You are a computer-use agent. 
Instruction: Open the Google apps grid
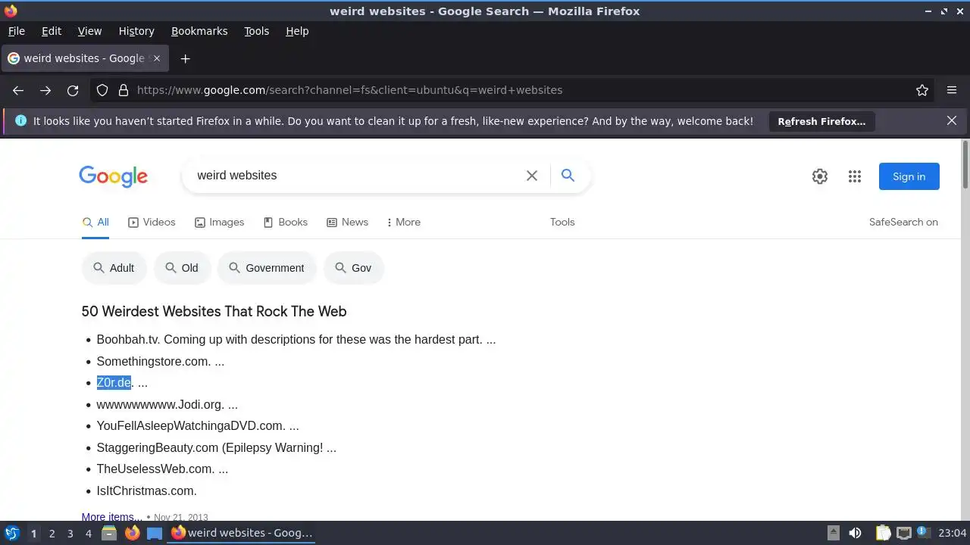coord(855,176)
